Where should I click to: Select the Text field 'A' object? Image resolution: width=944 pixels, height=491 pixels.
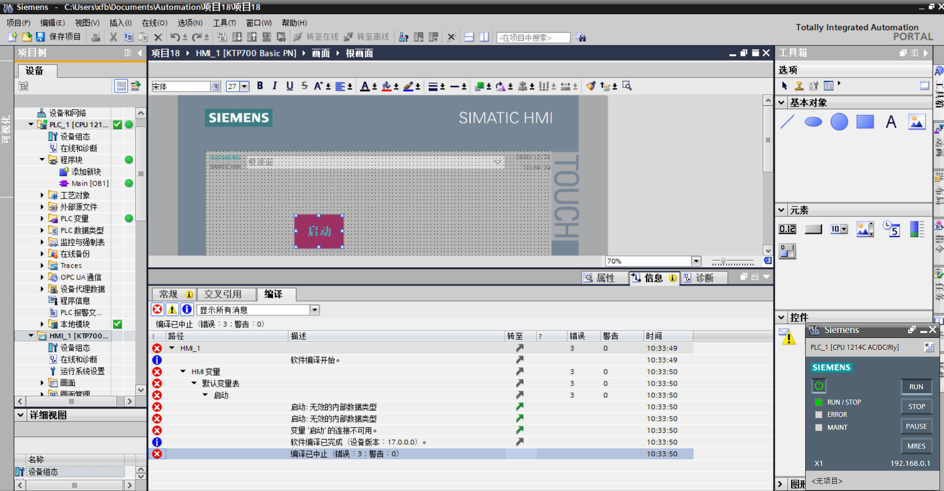[x=891, y=122]
